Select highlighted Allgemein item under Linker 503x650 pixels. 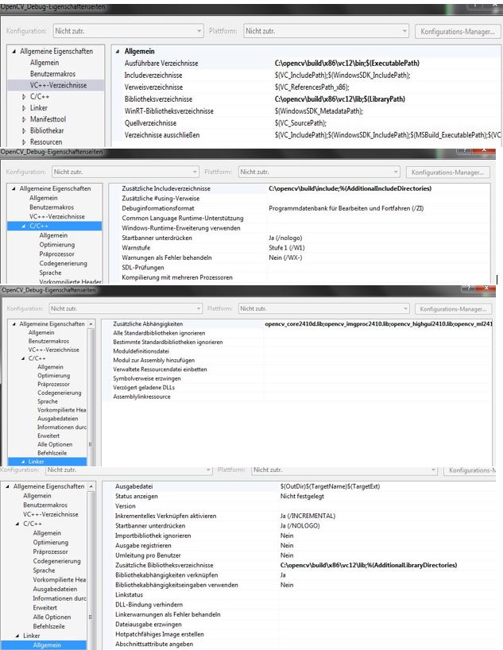[47, 645]
